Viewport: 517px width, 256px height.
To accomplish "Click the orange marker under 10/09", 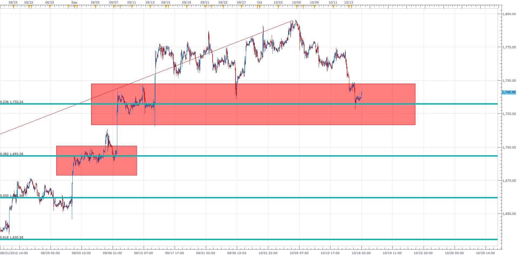I will (314, 7).
